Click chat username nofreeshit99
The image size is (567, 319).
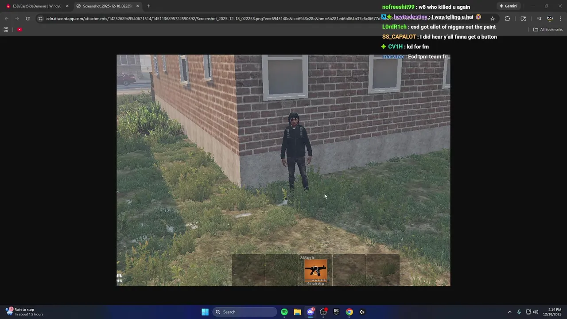tap(398, 7)
